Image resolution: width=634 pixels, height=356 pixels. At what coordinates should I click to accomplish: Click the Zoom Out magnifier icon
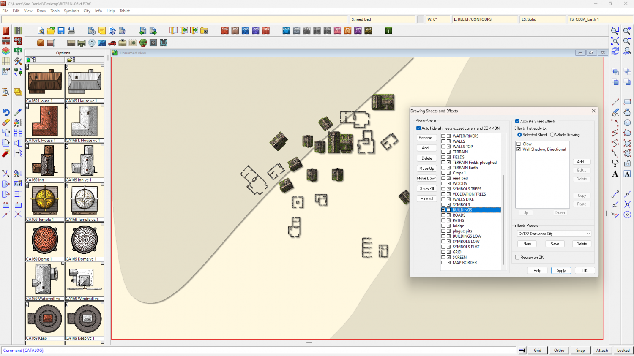(x=627, y=41)
